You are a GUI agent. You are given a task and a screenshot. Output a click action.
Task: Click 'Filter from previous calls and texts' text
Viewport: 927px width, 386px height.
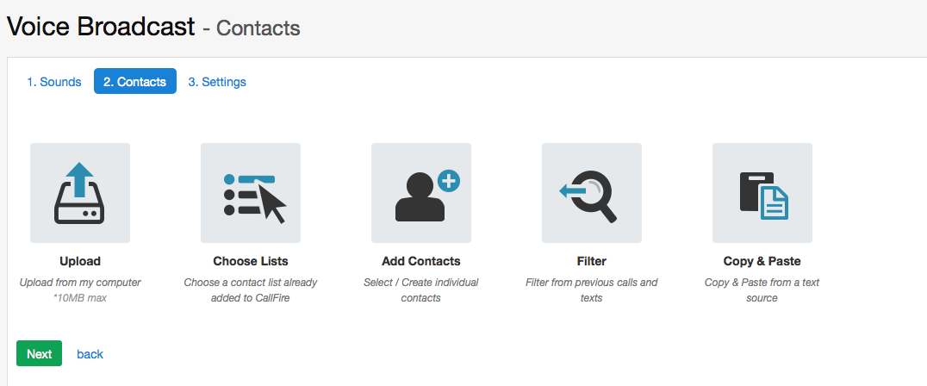(x=592, y=290)
